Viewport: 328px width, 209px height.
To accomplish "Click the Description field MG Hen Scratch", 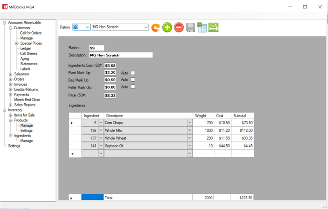I will click(x=121, y=55).
